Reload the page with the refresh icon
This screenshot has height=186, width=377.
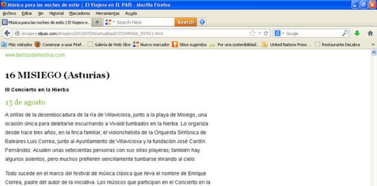click(x=266, y=33)
